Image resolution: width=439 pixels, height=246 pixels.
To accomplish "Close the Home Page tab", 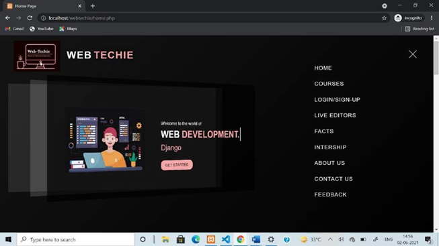I will coord(79,6).
